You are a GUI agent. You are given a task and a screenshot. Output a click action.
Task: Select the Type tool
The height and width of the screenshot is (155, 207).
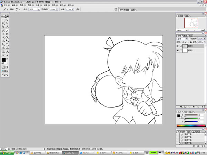[x=7, y=44]
